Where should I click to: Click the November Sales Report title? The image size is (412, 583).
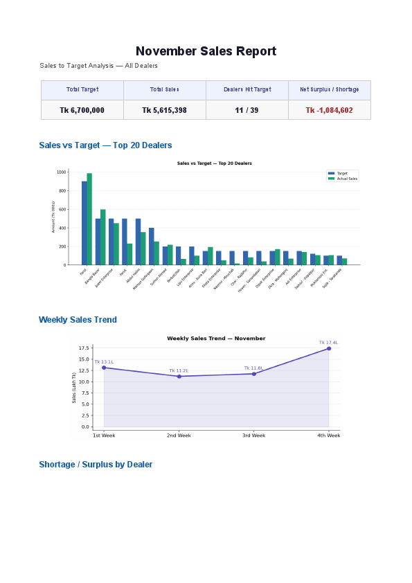tap(206, 51)
